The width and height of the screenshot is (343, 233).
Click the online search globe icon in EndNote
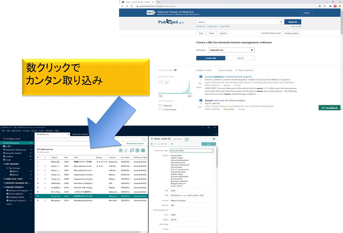(x=143, y=150)
